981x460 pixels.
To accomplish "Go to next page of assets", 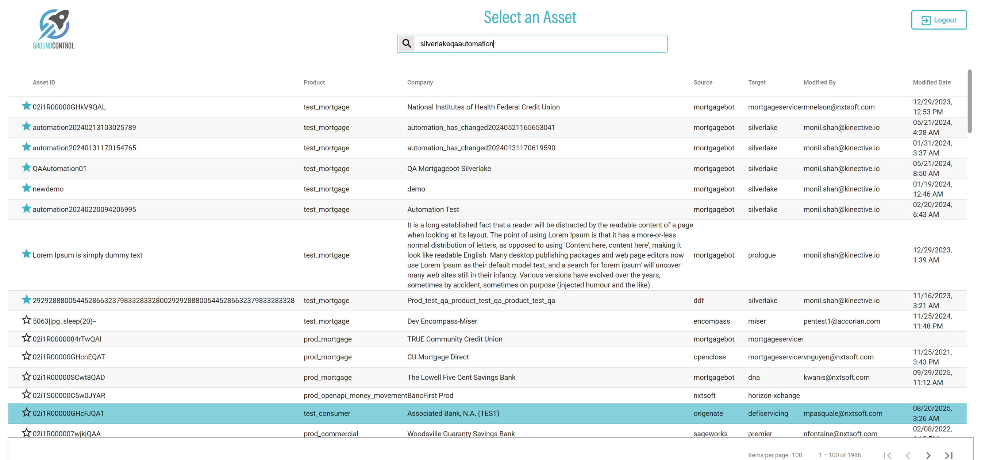I will [x=928, y=455].
